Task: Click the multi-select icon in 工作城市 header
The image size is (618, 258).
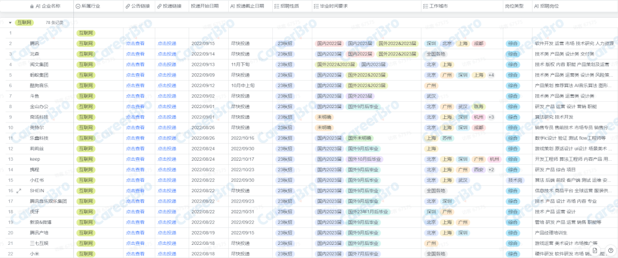Action: point(425,7)
